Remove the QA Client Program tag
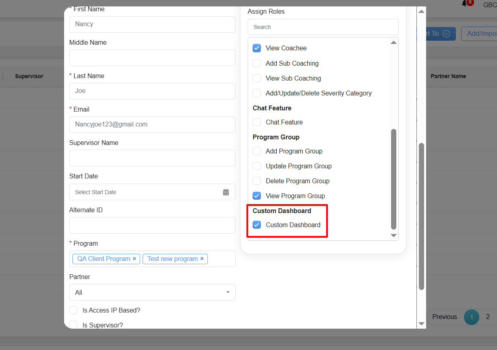This screenshot has width=497, height=350. 135,259
